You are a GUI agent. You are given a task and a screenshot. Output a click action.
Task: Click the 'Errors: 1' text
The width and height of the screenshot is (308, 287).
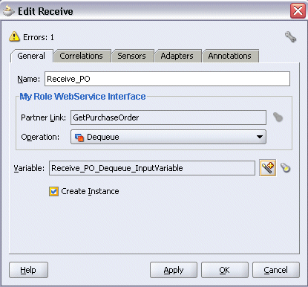click(39, 37)
